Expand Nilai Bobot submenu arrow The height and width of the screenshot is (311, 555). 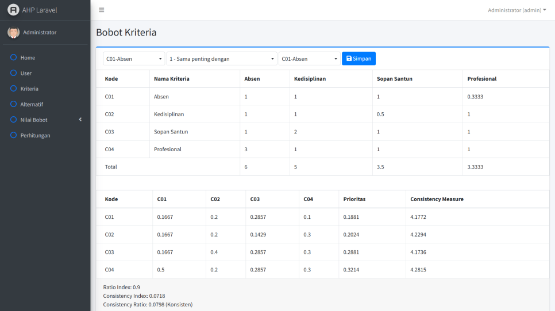[80, 119]
